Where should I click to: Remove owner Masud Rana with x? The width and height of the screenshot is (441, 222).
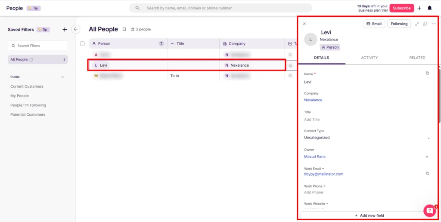point(427,157)
